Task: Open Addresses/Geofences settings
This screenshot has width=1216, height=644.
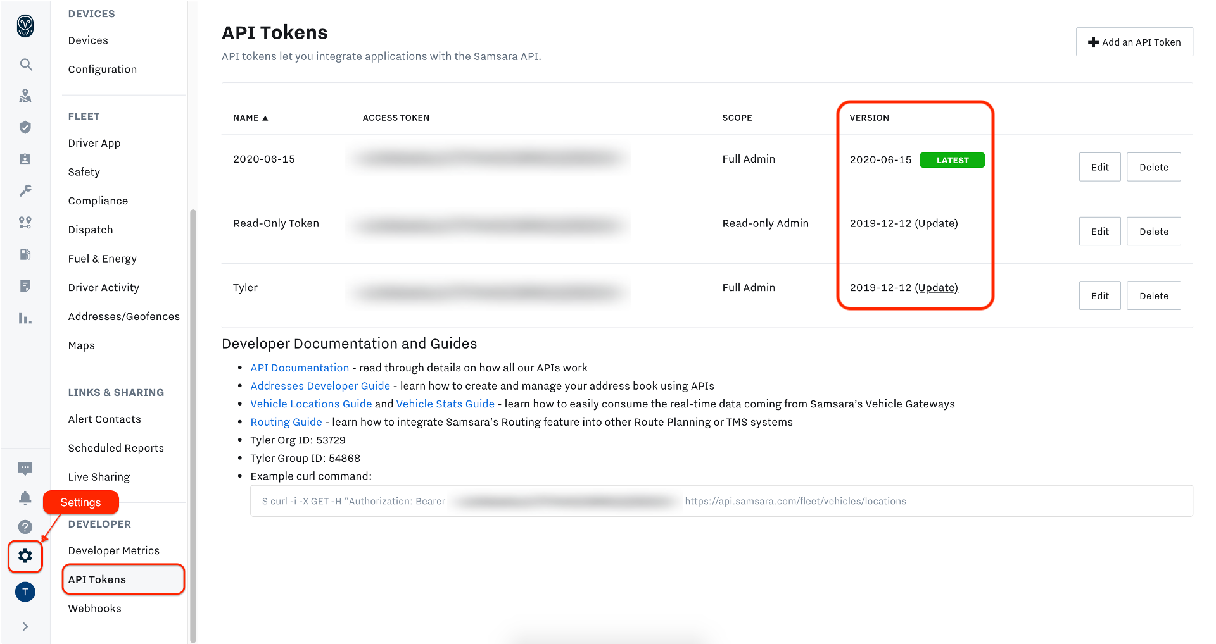Action: [x=124, y=317]
